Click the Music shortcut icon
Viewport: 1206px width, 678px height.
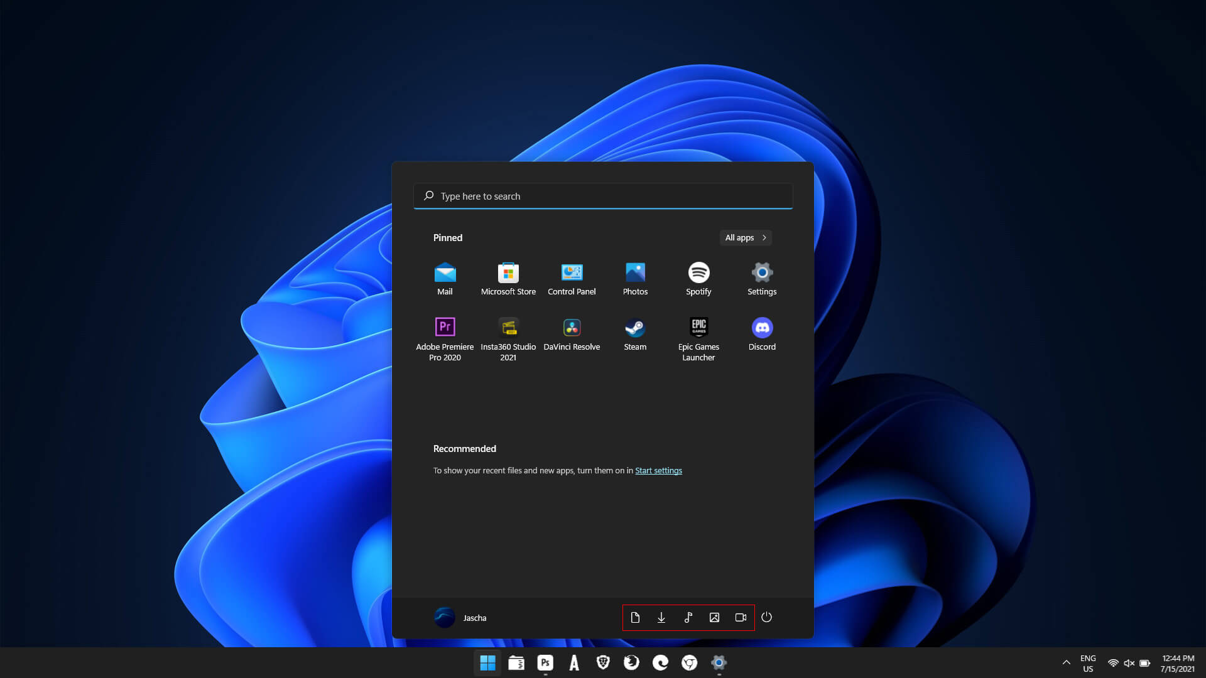[x=688, y=616]
